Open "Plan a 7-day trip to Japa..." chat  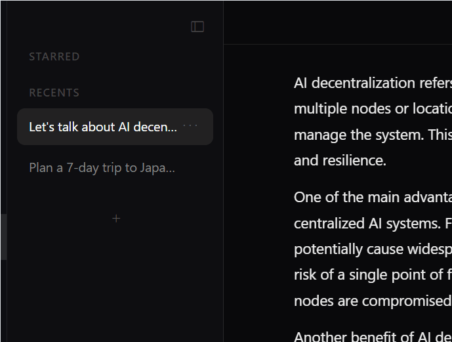coord(102,167)
